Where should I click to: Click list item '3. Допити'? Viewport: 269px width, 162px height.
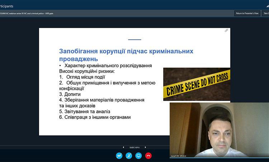(x=70, y=94)
